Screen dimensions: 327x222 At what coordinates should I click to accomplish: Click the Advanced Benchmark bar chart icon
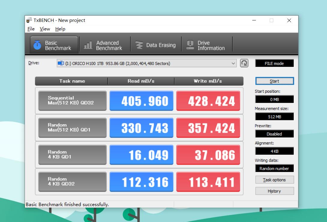click(x=88, y=45)
